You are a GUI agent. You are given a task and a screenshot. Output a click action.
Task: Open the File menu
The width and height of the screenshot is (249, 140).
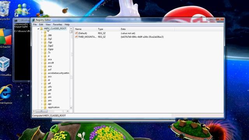tap(35, 24)
